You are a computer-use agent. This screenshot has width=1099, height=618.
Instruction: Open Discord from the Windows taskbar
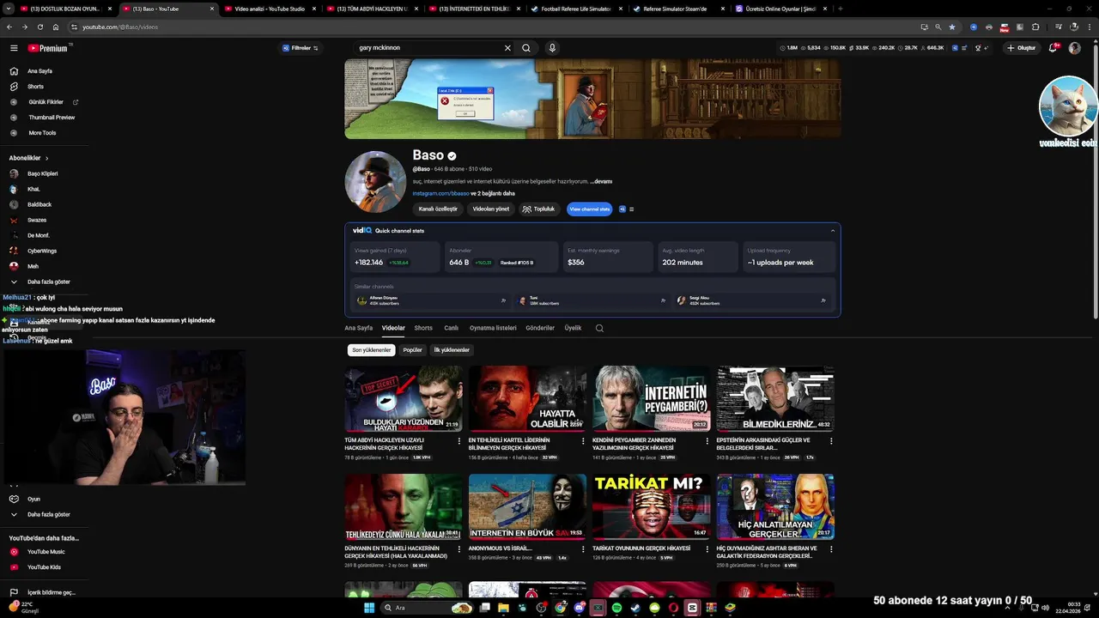tap(580, 608)
